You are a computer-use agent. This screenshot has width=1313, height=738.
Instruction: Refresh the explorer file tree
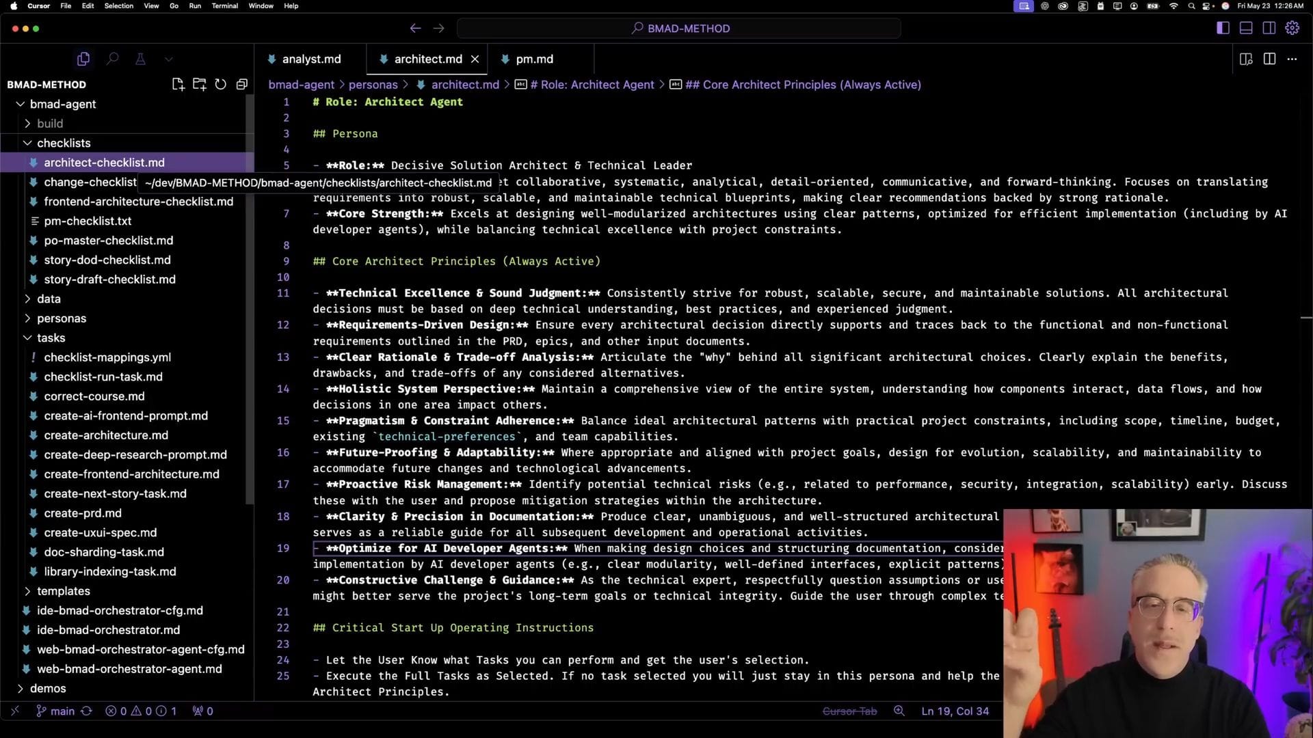tap(220, 84)
